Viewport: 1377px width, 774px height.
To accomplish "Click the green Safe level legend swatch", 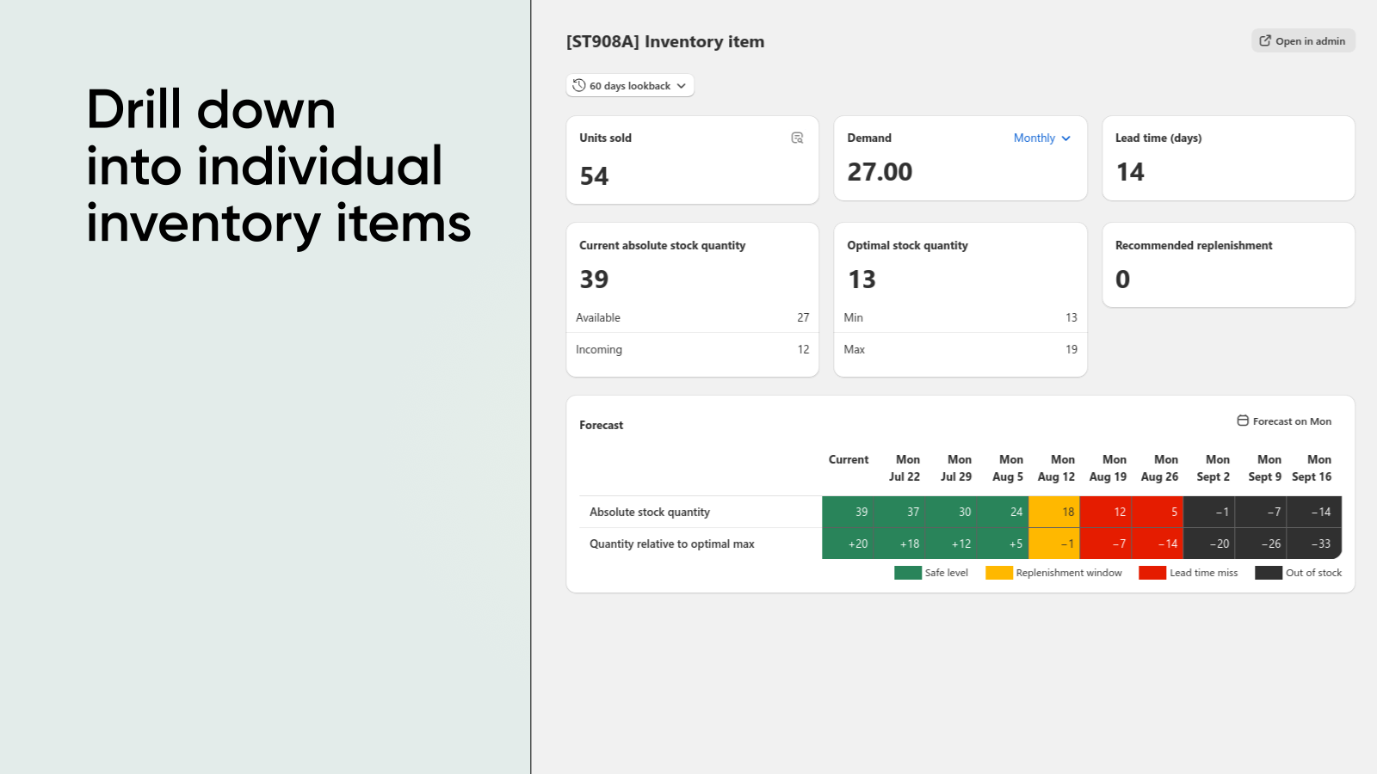I will [x=908, y=573].
